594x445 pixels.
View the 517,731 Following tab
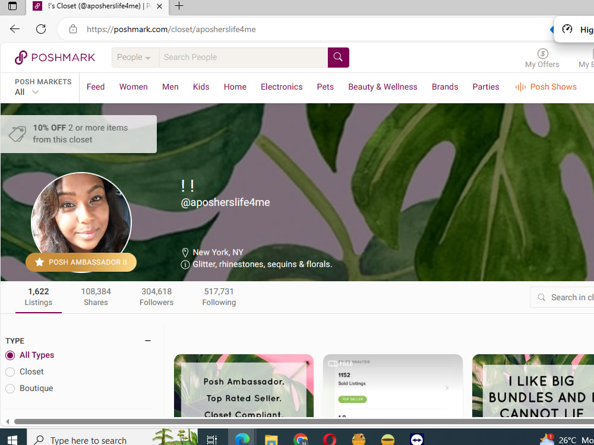pyautogui.click(x=219, y=297)
